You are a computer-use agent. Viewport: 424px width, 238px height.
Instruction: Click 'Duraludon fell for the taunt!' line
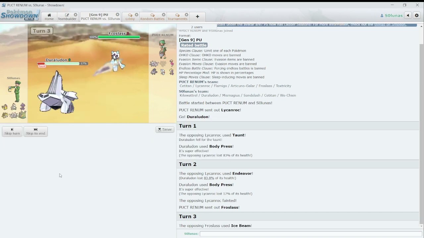200,140
